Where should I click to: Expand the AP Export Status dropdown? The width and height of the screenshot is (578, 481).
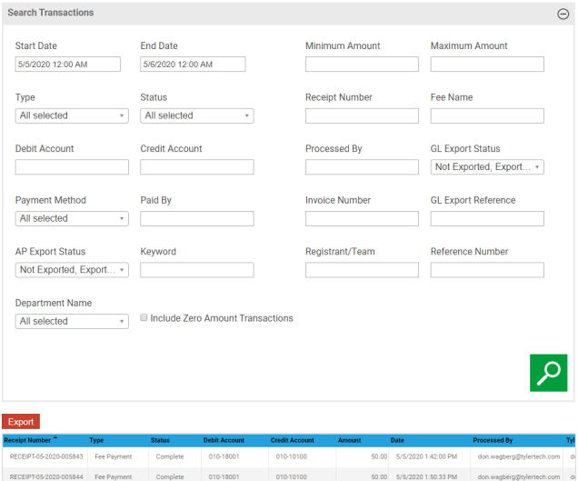pos(72,270)
